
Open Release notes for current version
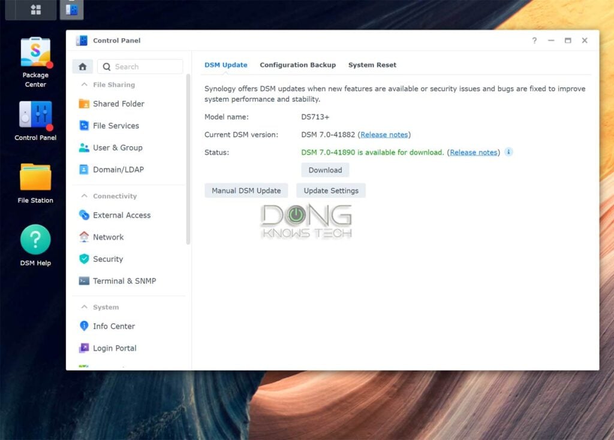(x=384, y=135)
